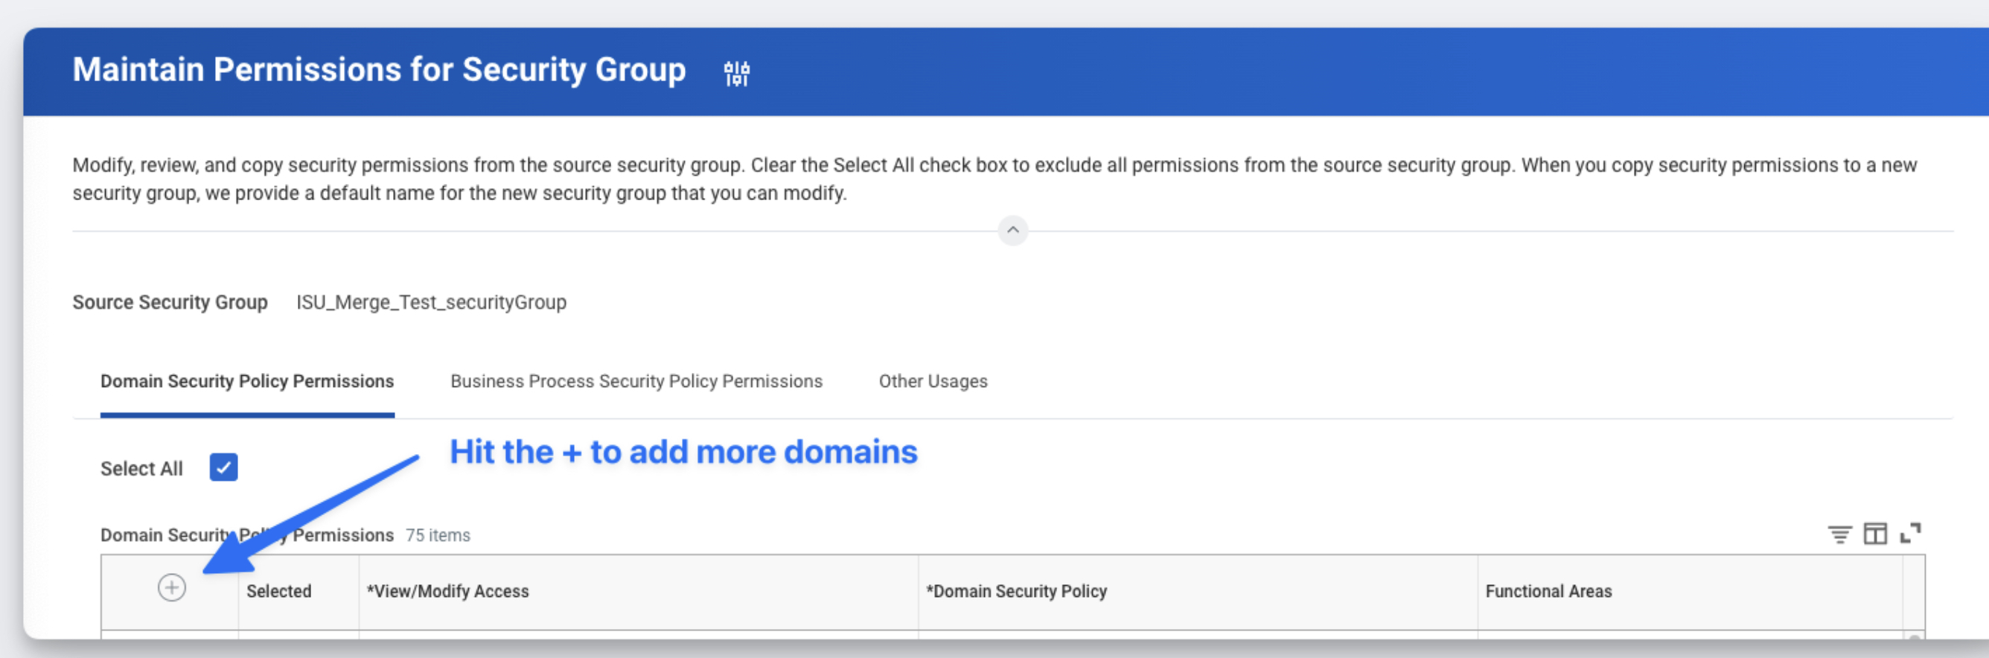Click the grid filter icon
Screen dimensions: 1989x658
1839,534
